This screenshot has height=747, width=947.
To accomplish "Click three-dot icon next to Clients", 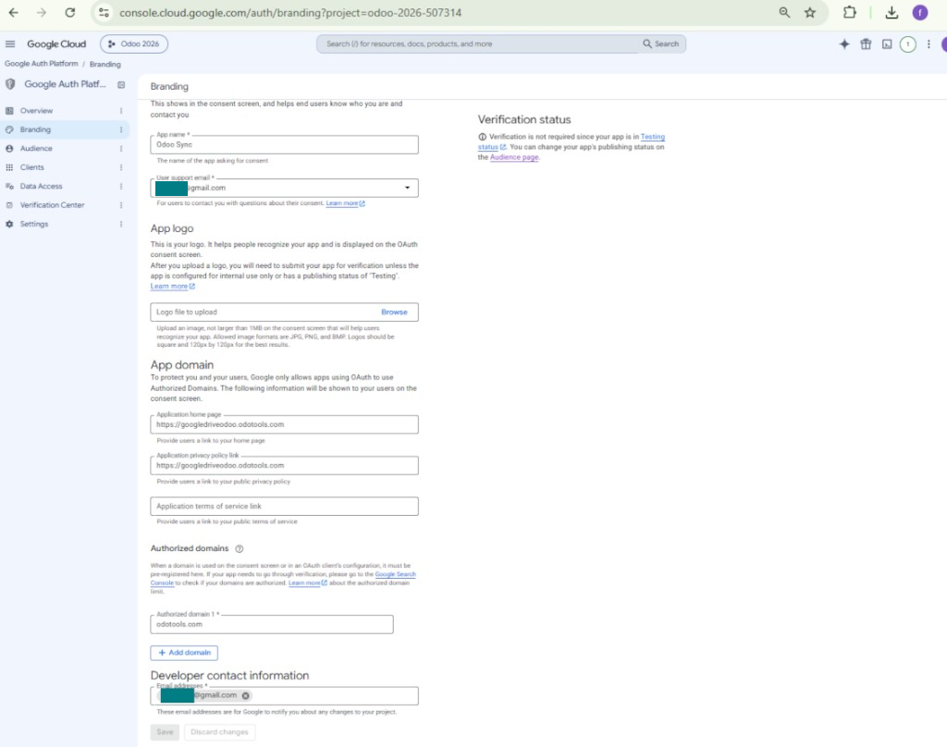I will pos(121,167).
